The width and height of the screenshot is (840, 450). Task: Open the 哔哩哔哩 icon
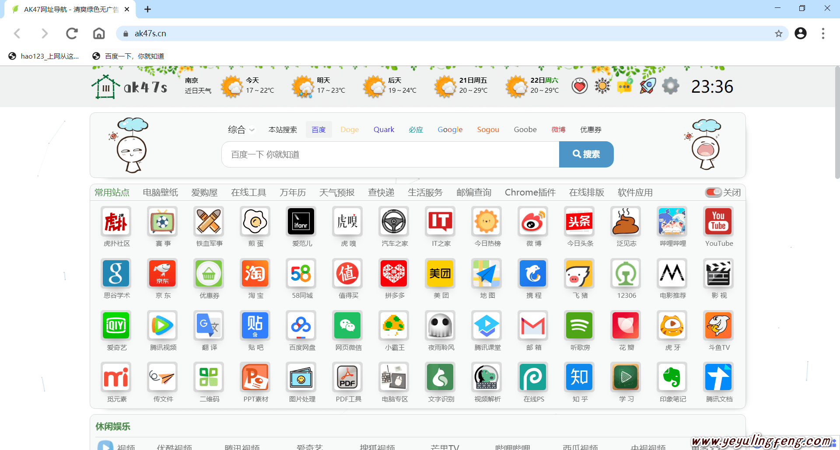(x=672, y=221)
